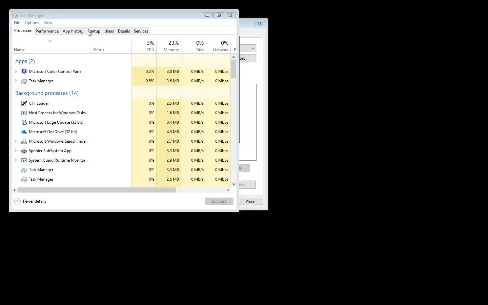Expand the Spooler SubSystem App row
Screen dimensions: 488x305
pos(16,151)
